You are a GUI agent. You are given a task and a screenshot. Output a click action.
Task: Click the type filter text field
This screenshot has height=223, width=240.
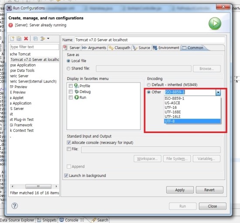[34, 47]
